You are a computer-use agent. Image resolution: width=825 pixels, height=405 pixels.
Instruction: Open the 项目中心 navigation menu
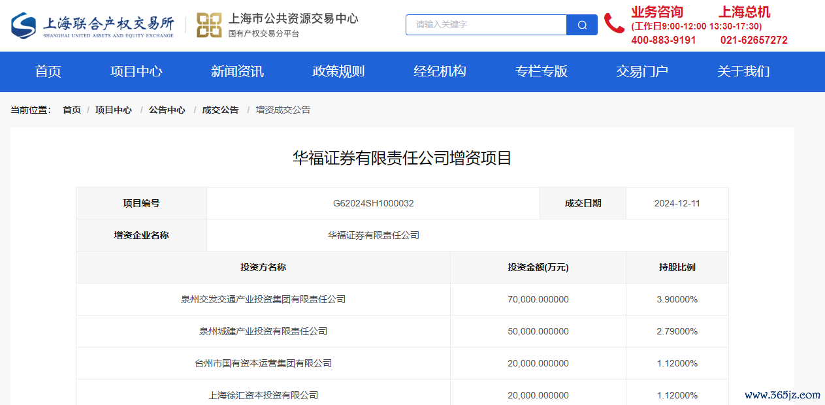tap(136, 71)
